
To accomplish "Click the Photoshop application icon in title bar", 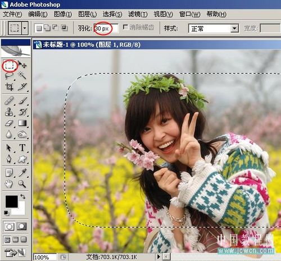I will coord(4,4).
